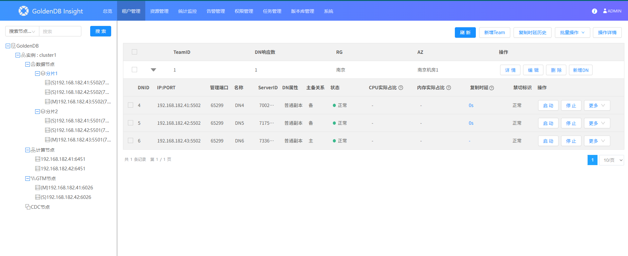Open the 10/页 page size dropdown
The height and width of the screenshot is (256, 628).
click(611, 160)
